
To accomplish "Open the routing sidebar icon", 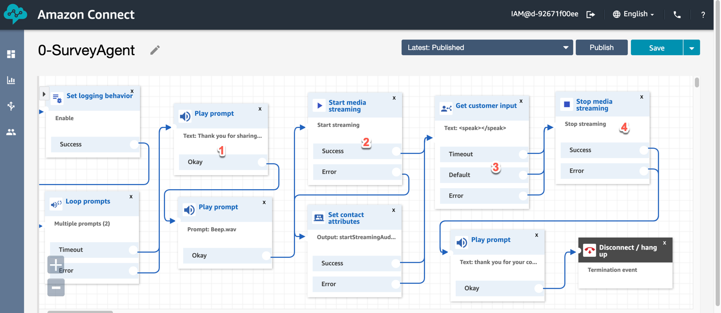I will [x=11, y=106].
